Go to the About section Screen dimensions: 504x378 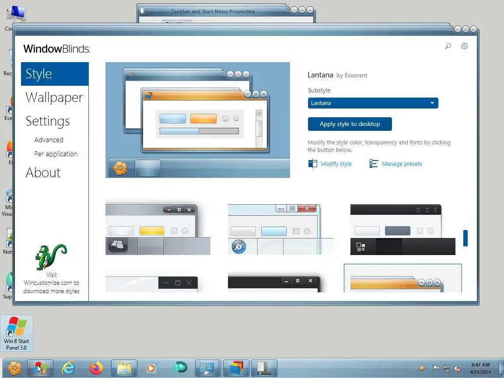43,173
